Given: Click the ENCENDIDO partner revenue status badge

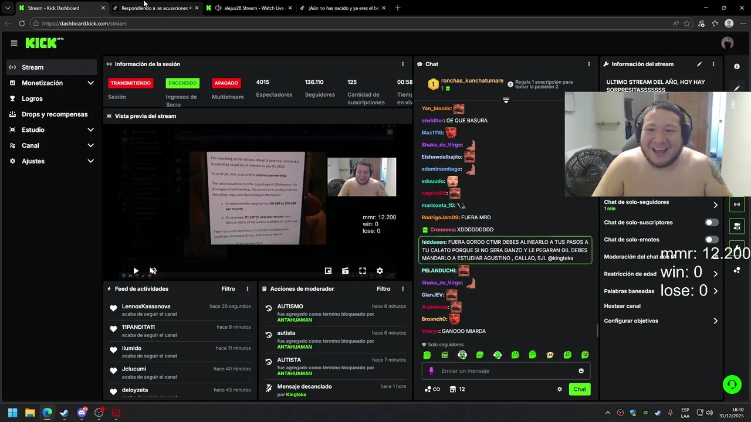Looking at the screenshot, I should (182, 83).
